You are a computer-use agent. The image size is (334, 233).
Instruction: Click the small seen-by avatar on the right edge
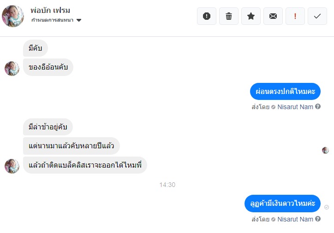(325, 150)
